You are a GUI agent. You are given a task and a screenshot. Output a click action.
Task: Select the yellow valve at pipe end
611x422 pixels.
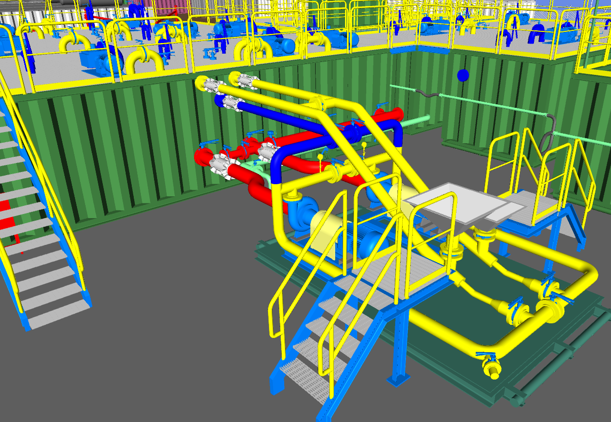pos(491,367)
